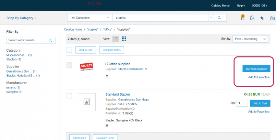Switch to grid view icon
The width and height of the screenshot is (276, 140).
point(124,39)
